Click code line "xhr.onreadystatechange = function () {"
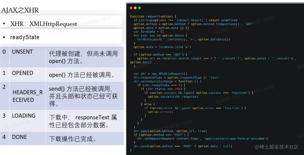Screen dimensions: 304x155 [x=167, y=81]
